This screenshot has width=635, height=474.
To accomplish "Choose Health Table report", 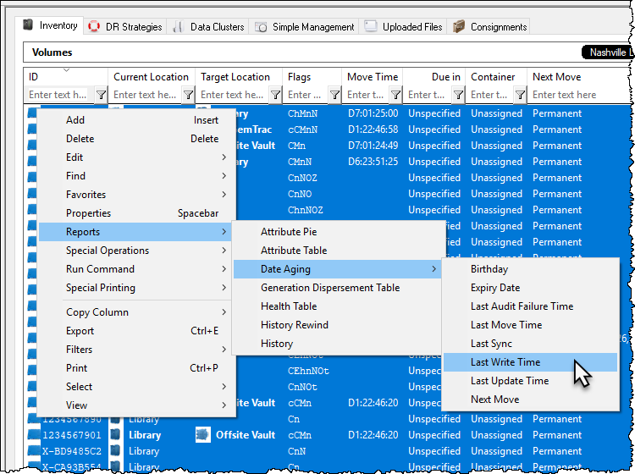I will click(x=337, y=306).
